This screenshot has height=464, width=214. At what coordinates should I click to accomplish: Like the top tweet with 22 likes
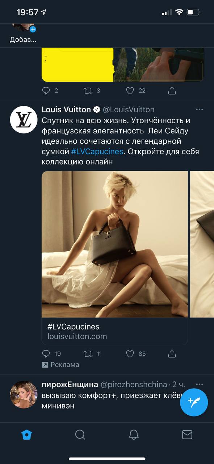(x=130, y=91)
